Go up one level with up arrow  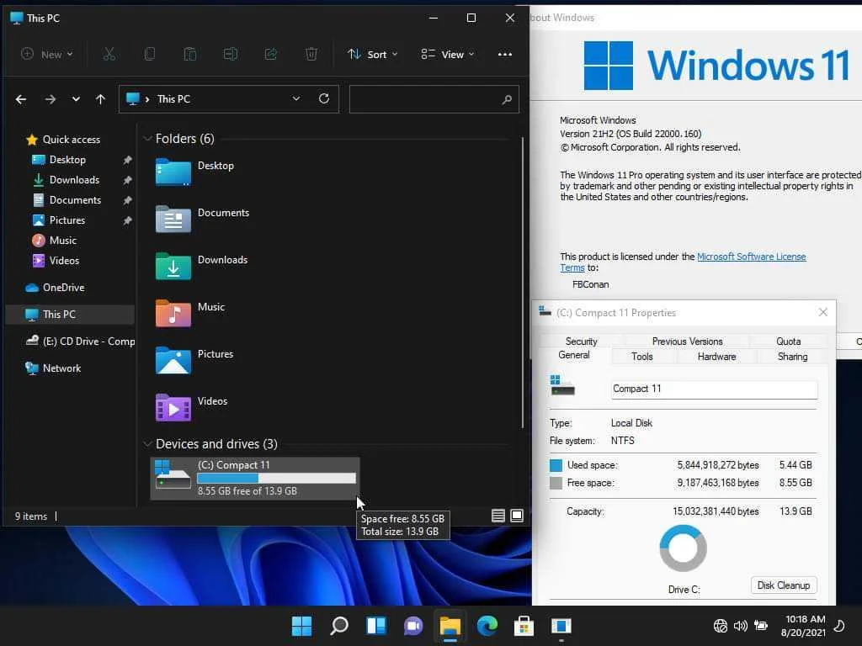(x=100, y=99)
